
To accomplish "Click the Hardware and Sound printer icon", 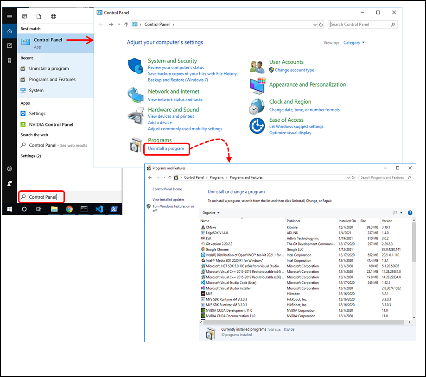I will (x=135, y=114).
